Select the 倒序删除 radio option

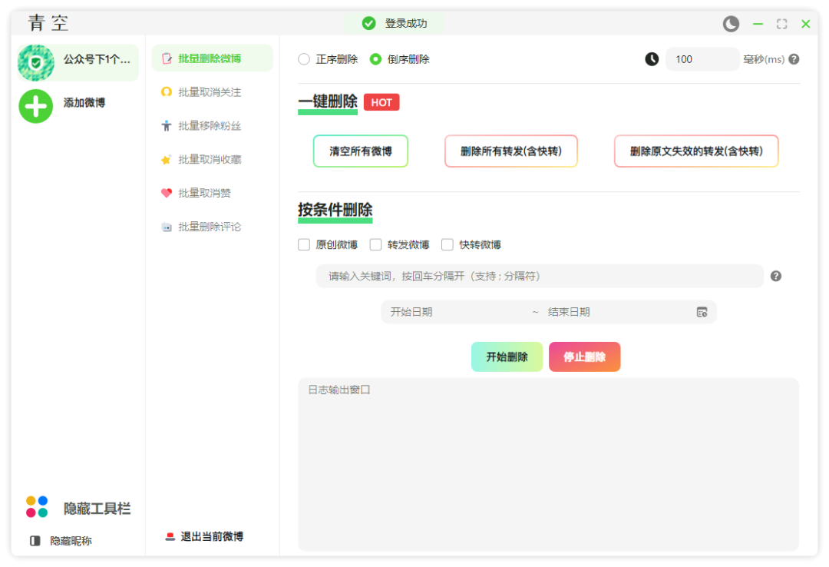click(375, 59)
